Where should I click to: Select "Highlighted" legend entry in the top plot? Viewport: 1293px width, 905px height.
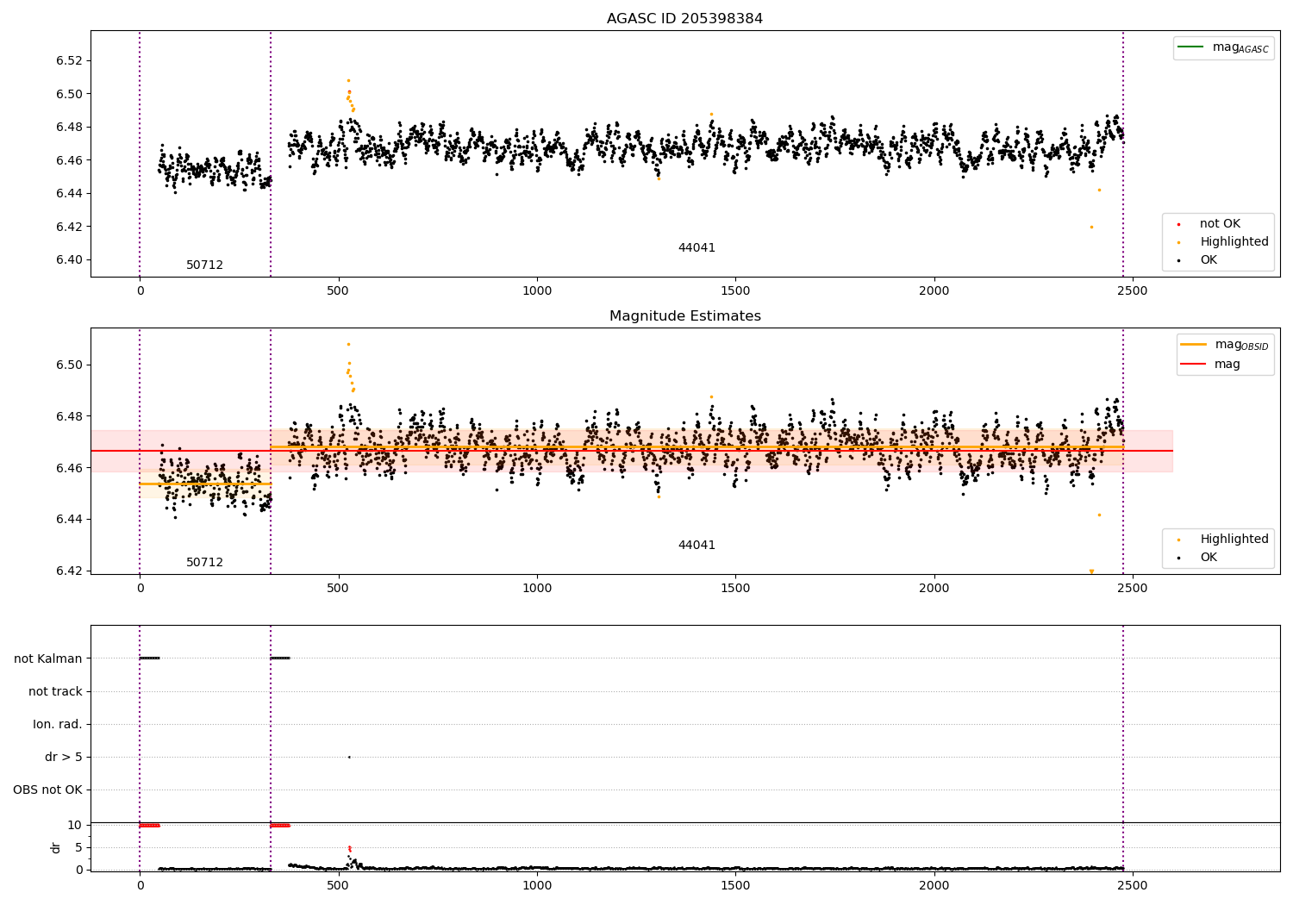(1234, 242)
